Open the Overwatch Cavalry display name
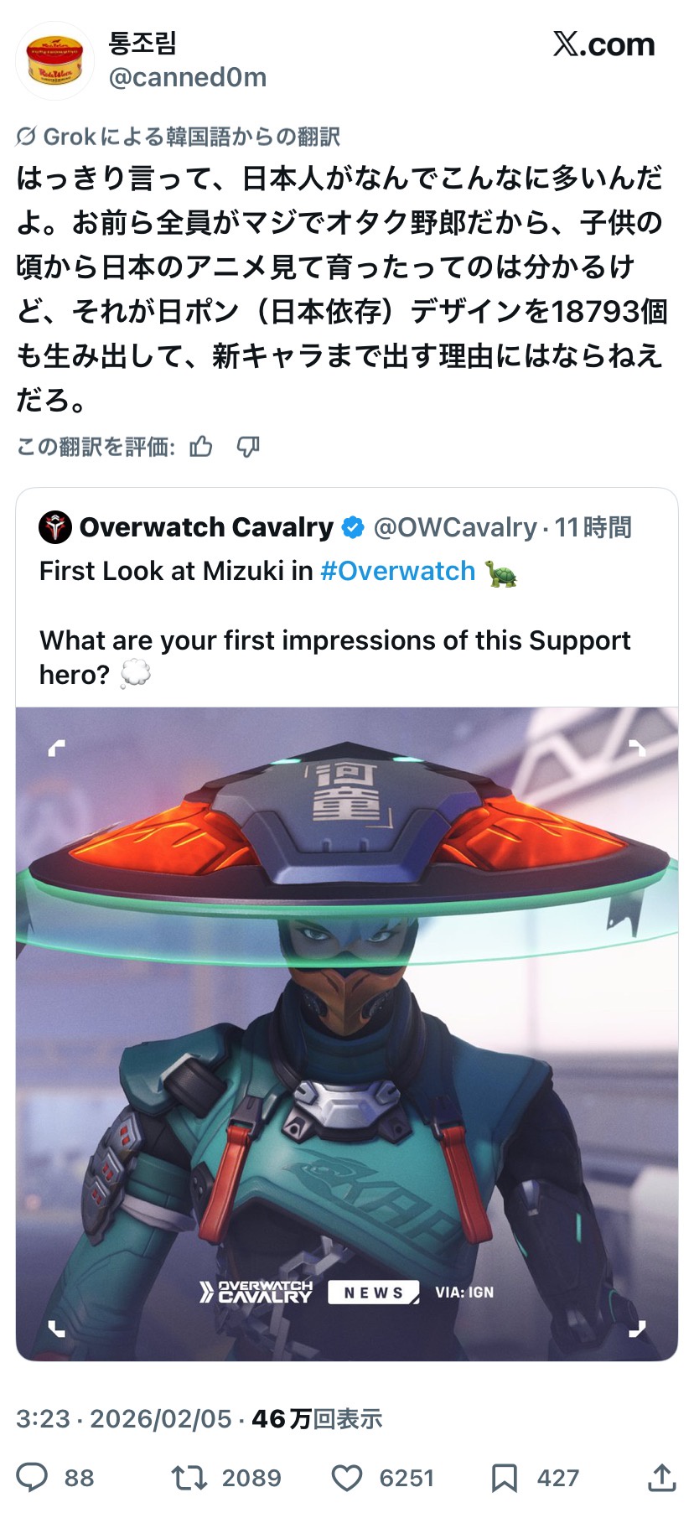This screenshot has width=694, height=1513. 206,527
